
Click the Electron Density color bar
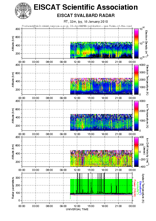pyautogui.click(x=136, y=43)
